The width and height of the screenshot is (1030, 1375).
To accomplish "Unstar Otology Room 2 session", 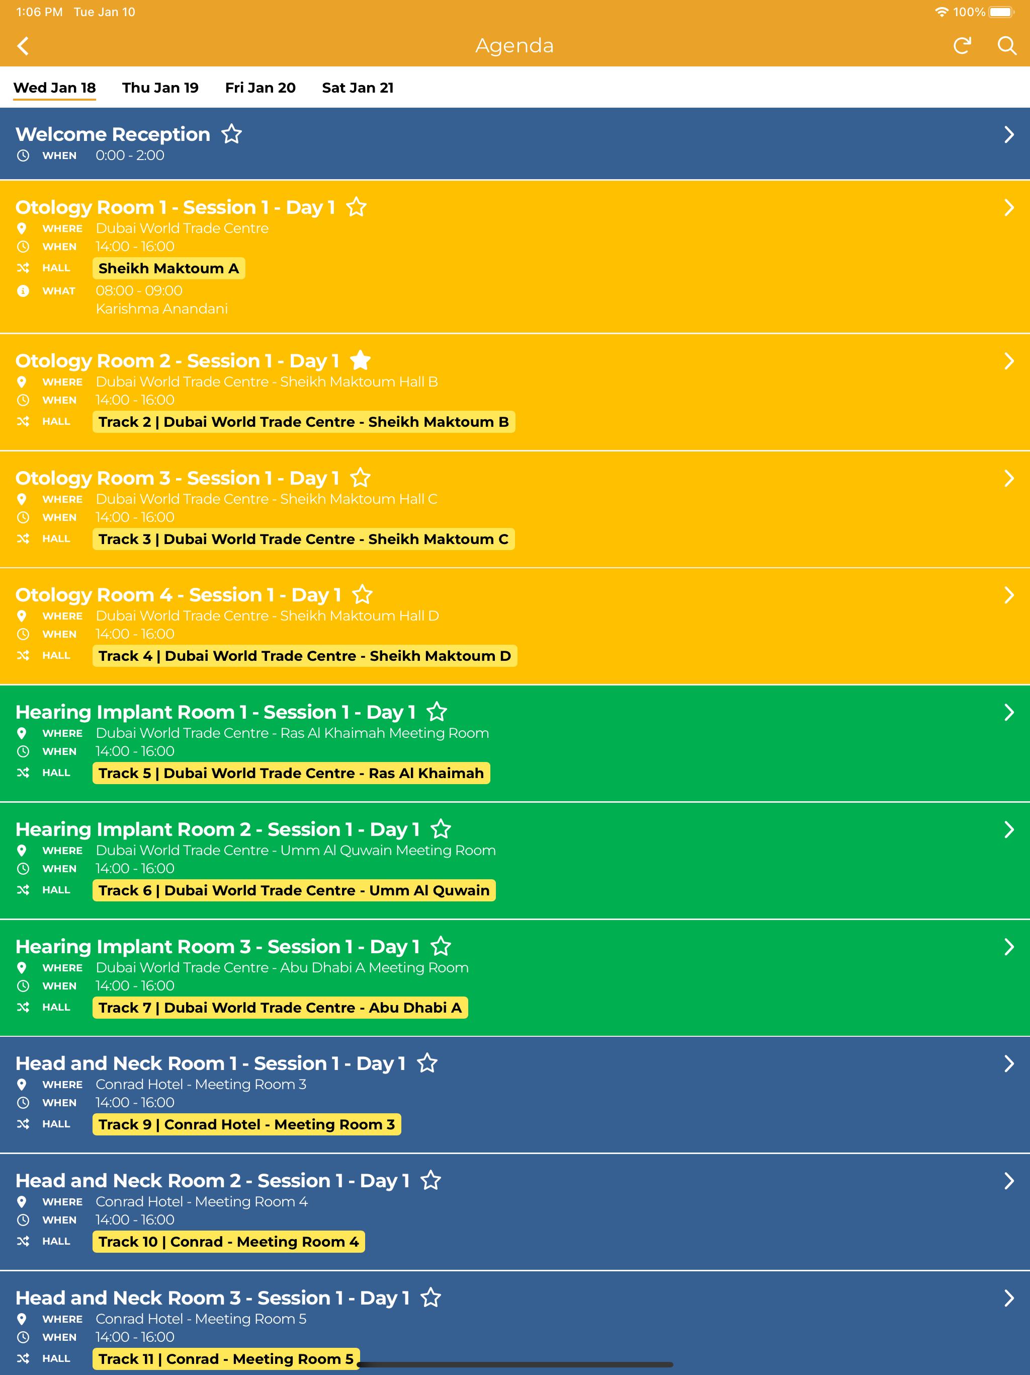I will tap(360, 360).
